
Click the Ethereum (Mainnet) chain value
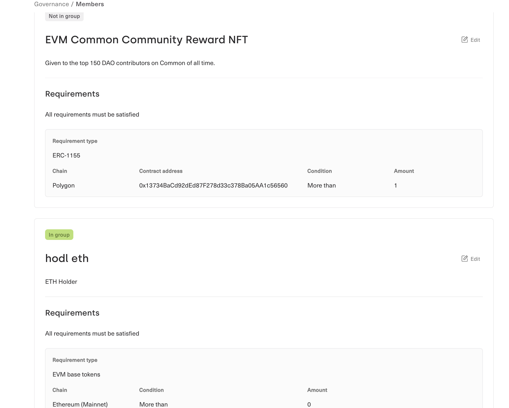click(80, 404)
